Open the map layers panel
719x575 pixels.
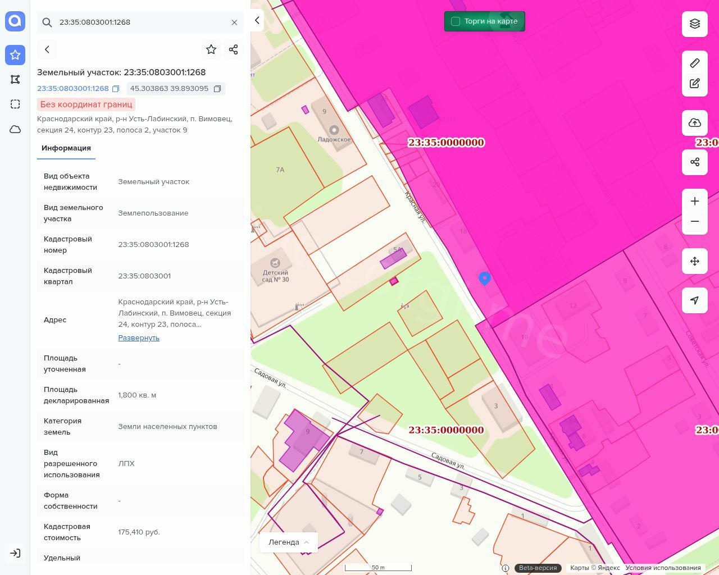(695, 24)
